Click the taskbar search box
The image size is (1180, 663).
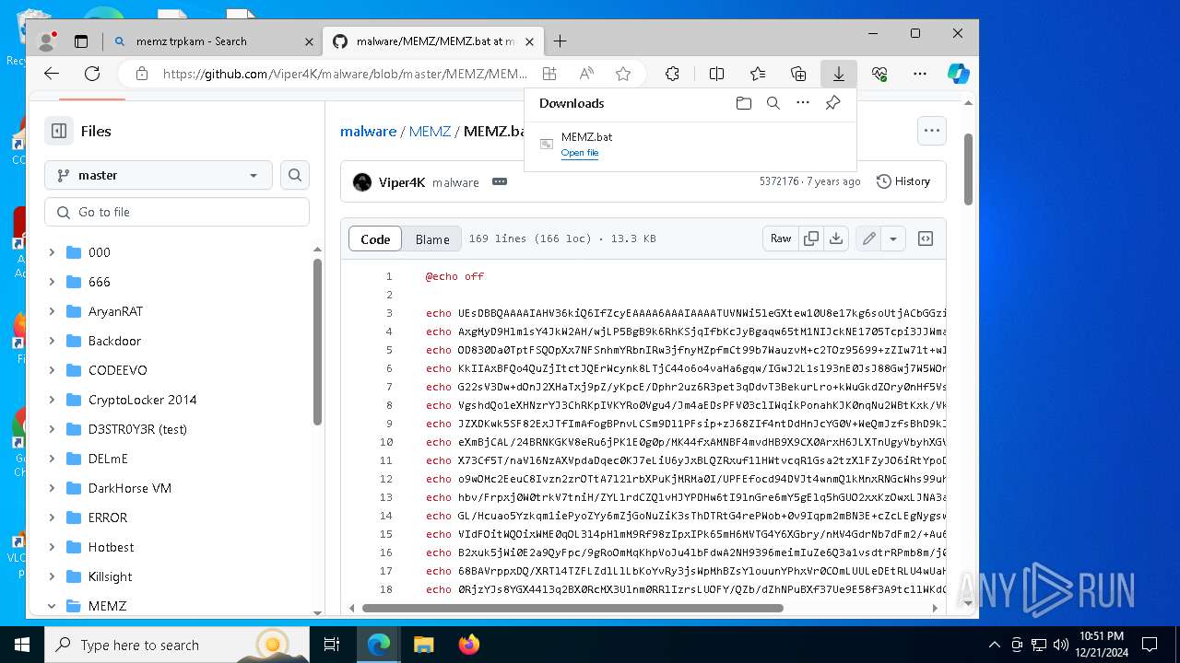pyautogui.click(x=177, y=645)
